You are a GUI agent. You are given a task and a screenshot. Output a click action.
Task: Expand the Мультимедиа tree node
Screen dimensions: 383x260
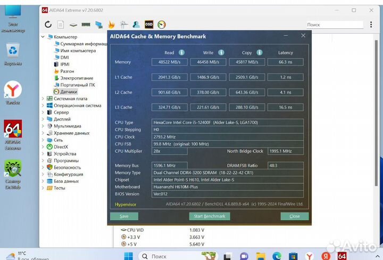(x=43, y=126)
